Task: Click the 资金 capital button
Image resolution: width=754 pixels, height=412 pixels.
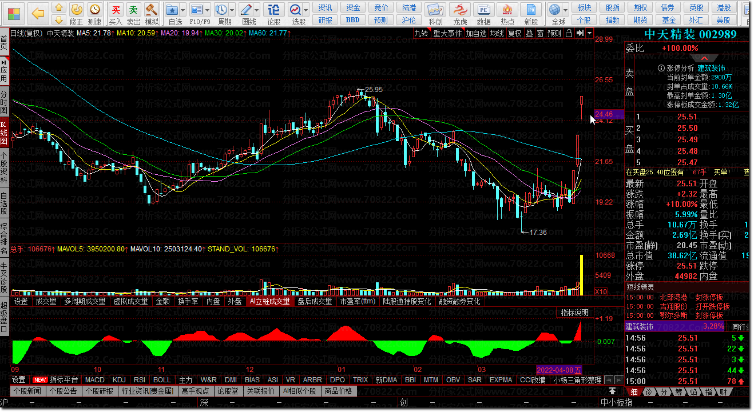Action: (x=354, y=8)
